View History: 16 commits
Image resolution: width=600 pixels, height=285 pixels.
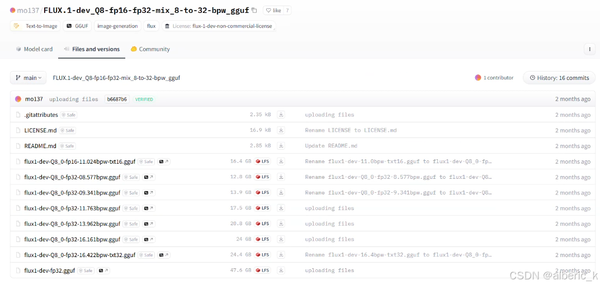click(x=559, y=78)
